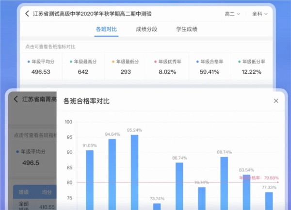Select the 年级最高分 642 card

[x=83, y=67]
